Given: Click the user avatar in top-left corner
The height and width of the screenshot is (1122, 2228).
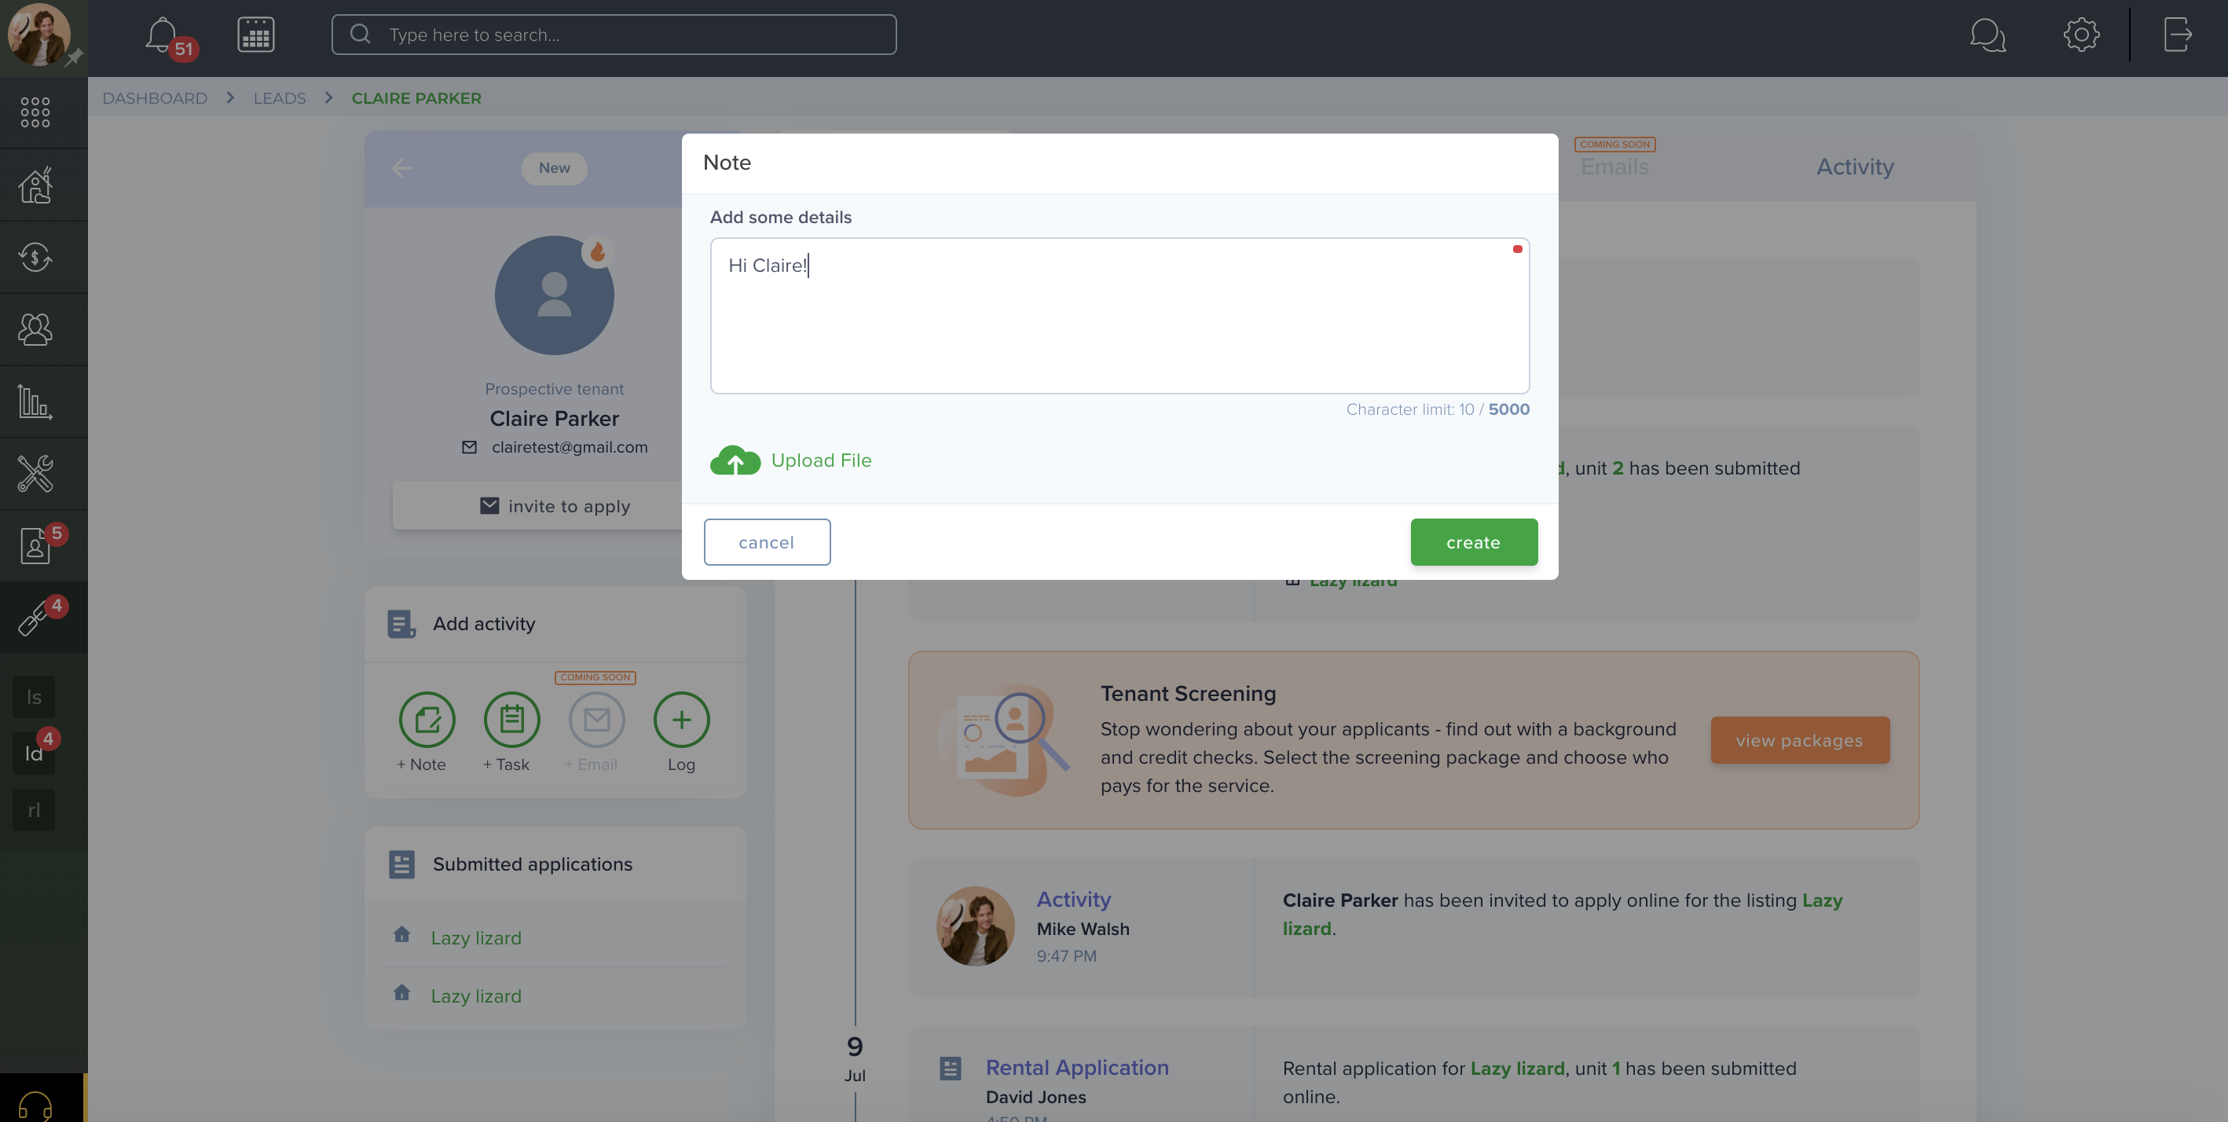Looking at the screenshot, I should click(x=39, y=35).
